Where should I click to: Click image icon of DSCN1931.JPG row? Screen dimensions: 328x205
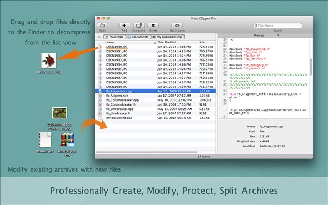tap(100, 51)
